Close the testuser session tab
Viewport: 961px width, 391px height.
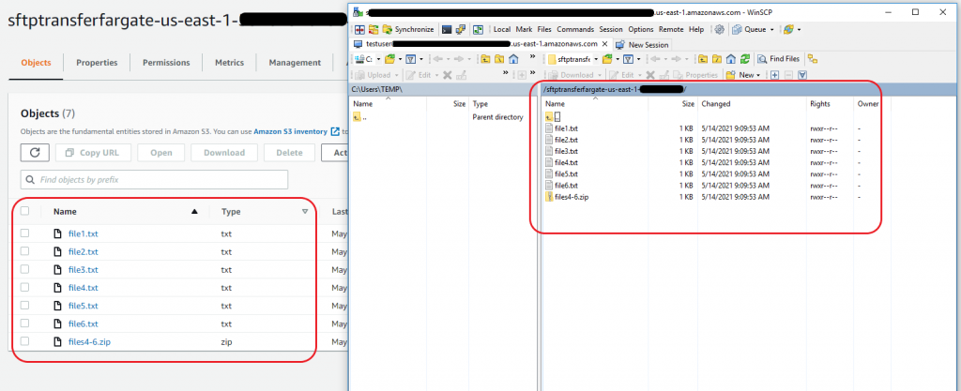[604, 44]
